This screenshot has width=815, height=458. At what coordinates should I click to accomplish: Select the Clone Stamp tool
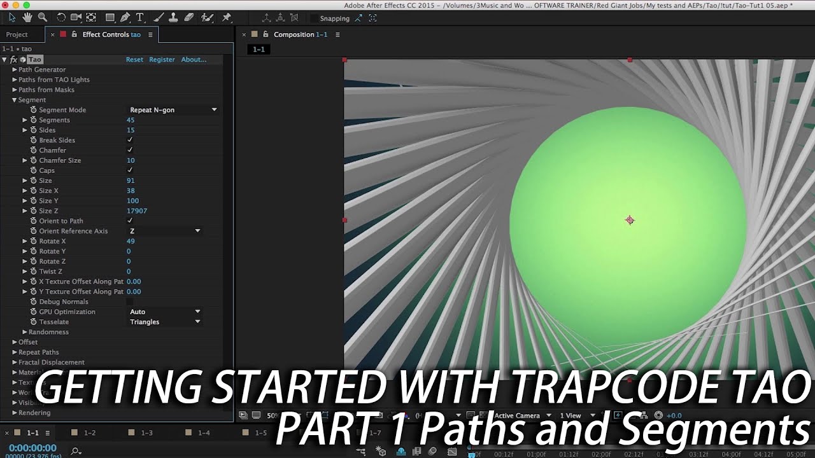tap(173, 18)
